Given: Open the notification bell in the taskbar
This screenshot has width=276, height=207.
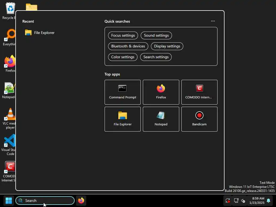Looking at the screenshot, I should [x=269, y=201].
